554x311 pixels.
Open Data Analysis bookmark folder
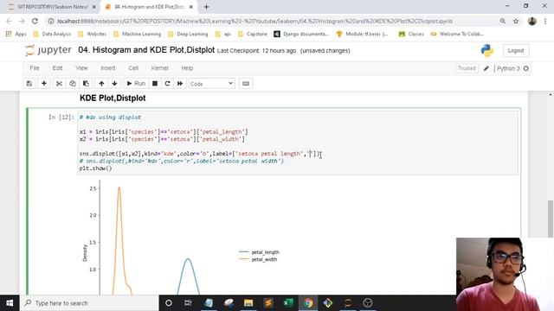[x=52, y=34]
